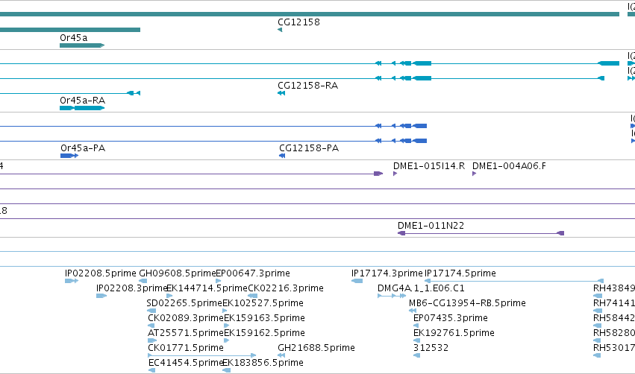
Task: Select the DME1-004A06.F feature label
Action: (x=509, y=166)
